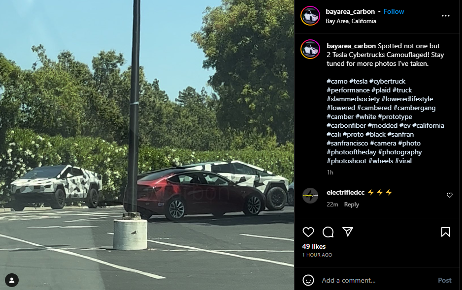The image size is (462, 290).
Task: Open the electrifiedcc username link
Action: click(346, 192)
